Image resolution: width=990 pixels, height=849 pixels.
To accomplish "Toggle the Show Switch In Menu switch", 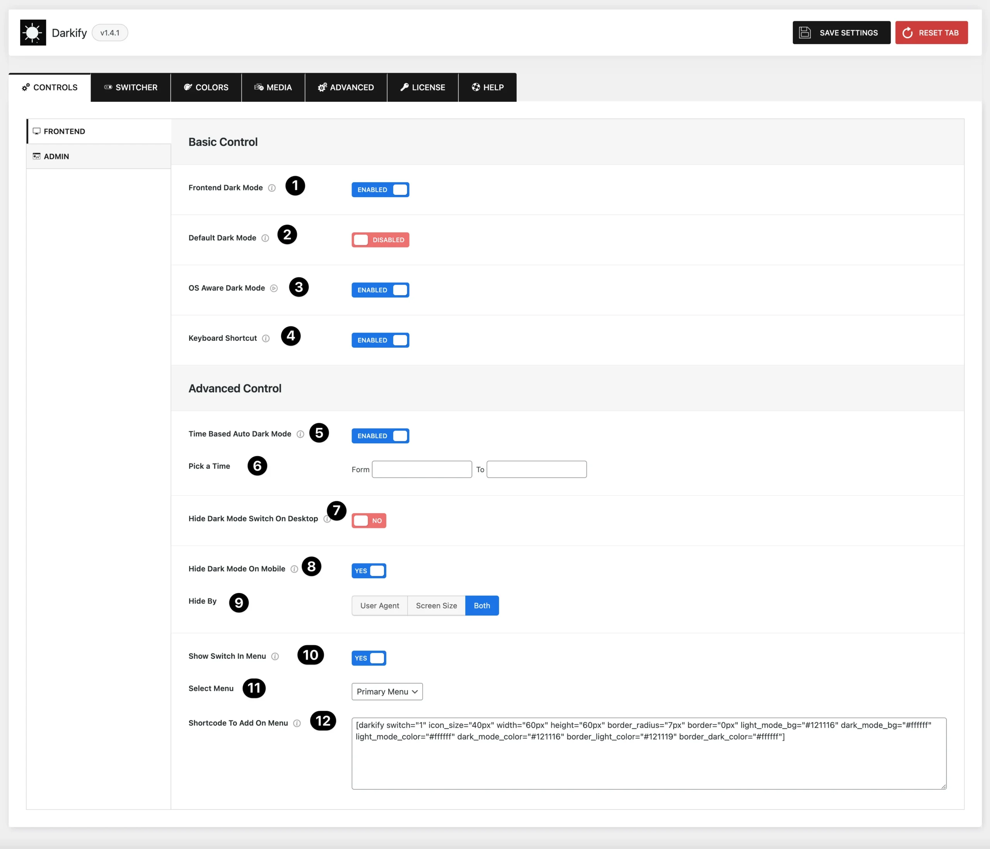I will 369,658.
